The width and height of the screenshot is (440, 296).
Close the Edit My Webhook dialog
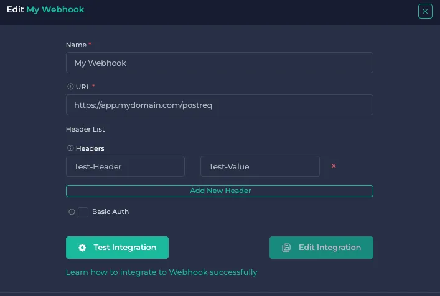(425, 11)
